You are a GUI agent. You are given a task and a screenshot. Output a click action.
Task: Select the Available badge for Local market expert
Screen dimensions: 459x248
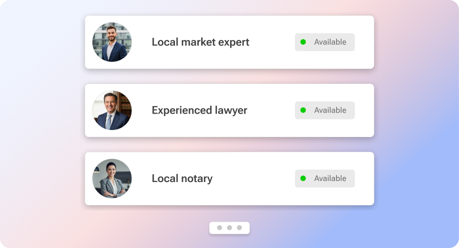[325, 42]
